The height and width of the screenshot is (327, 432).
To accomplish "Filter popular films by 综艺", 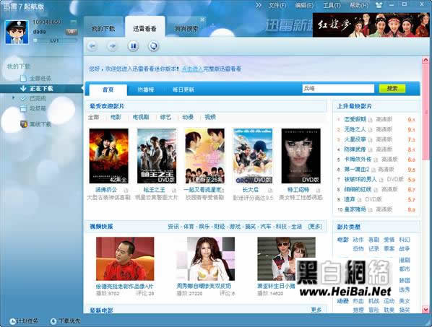I will click(165, 117).
